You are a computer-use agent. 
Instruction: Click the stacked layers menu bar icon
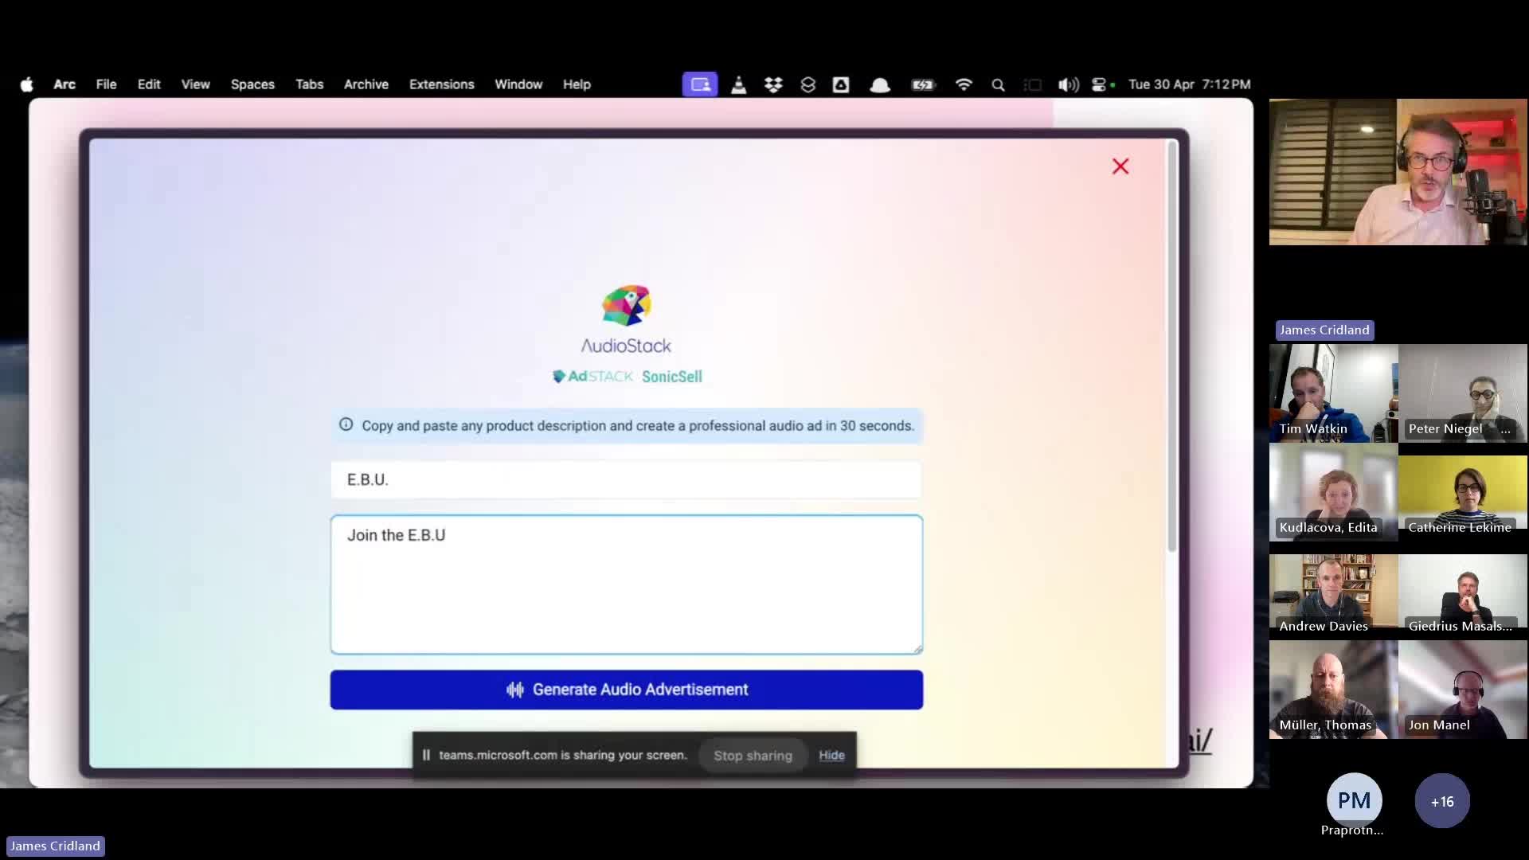[808, 84]
